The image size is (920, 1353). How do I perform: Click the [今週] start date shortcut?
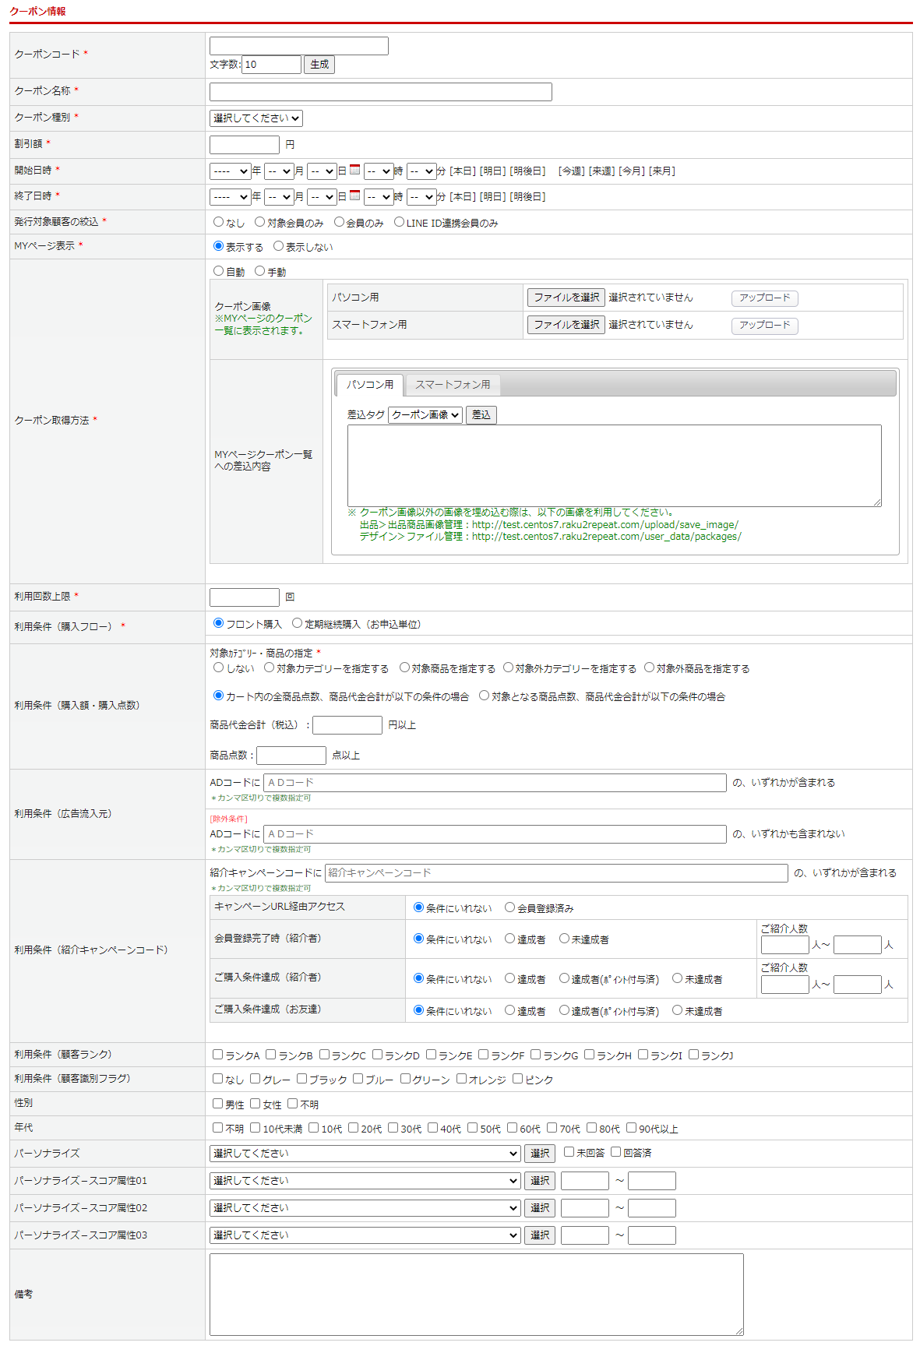click(x=571, y=171)
